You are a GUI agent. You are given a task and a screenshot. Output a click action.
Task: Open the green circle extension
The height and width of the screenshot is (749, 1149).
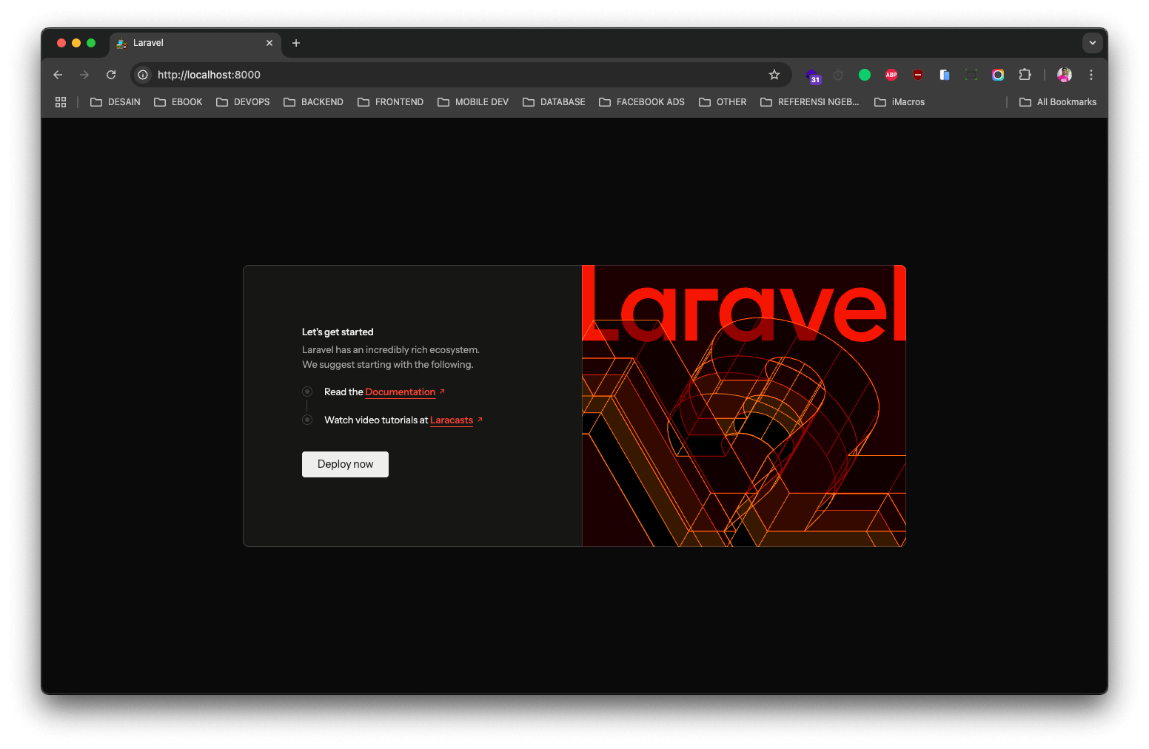pos(865,75)
